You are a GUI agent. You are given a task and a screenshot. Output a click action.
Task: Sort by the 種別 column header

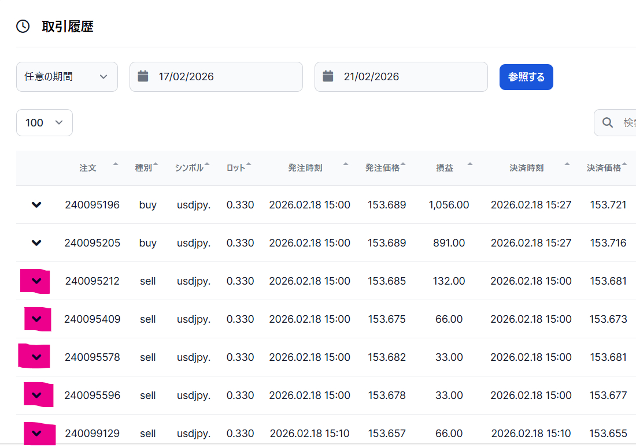143,167
